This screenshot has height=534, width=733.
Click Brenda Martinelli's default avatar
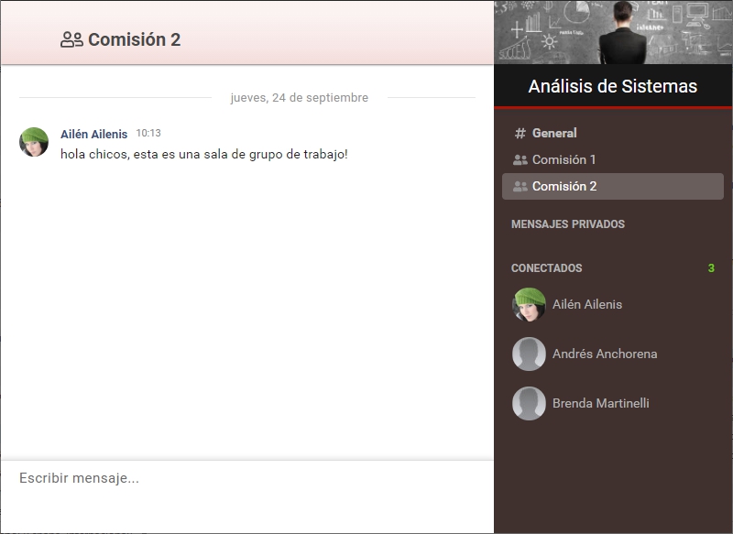529,404
